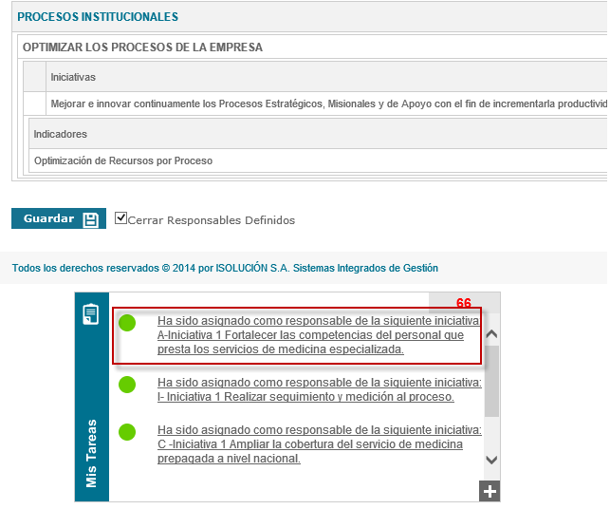Click the red 66 task counter
The image size is (610, 509).
[464, 303]
